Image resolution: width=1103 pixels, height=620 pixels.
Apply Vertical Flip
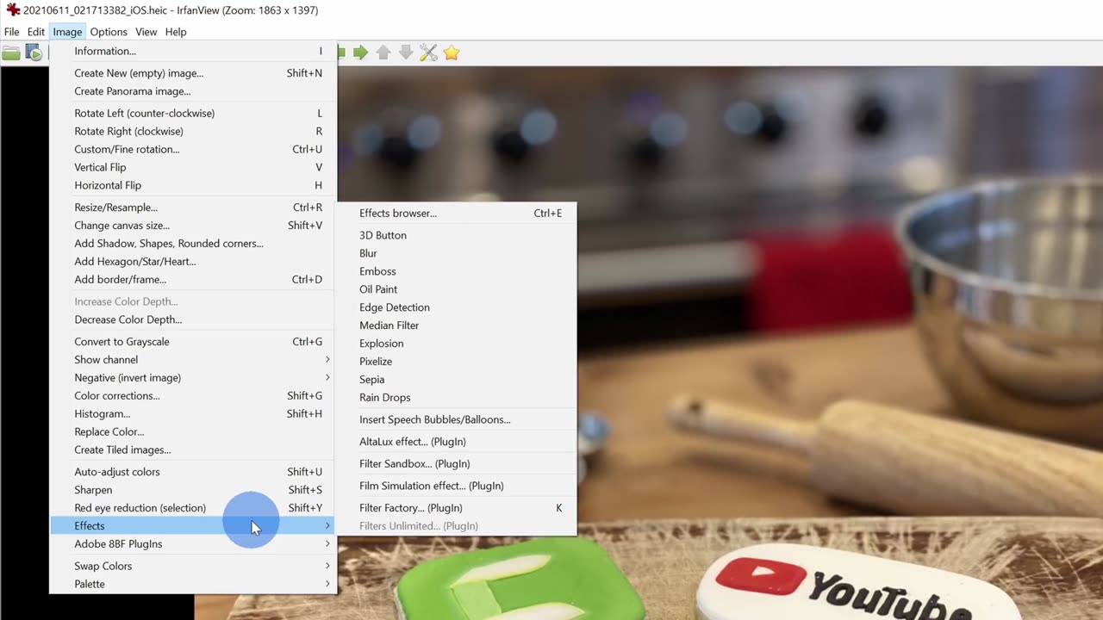click(192, 167)
